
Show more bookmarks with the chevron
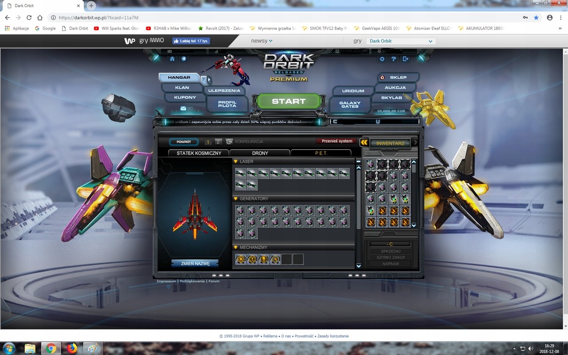pos(560,28)
